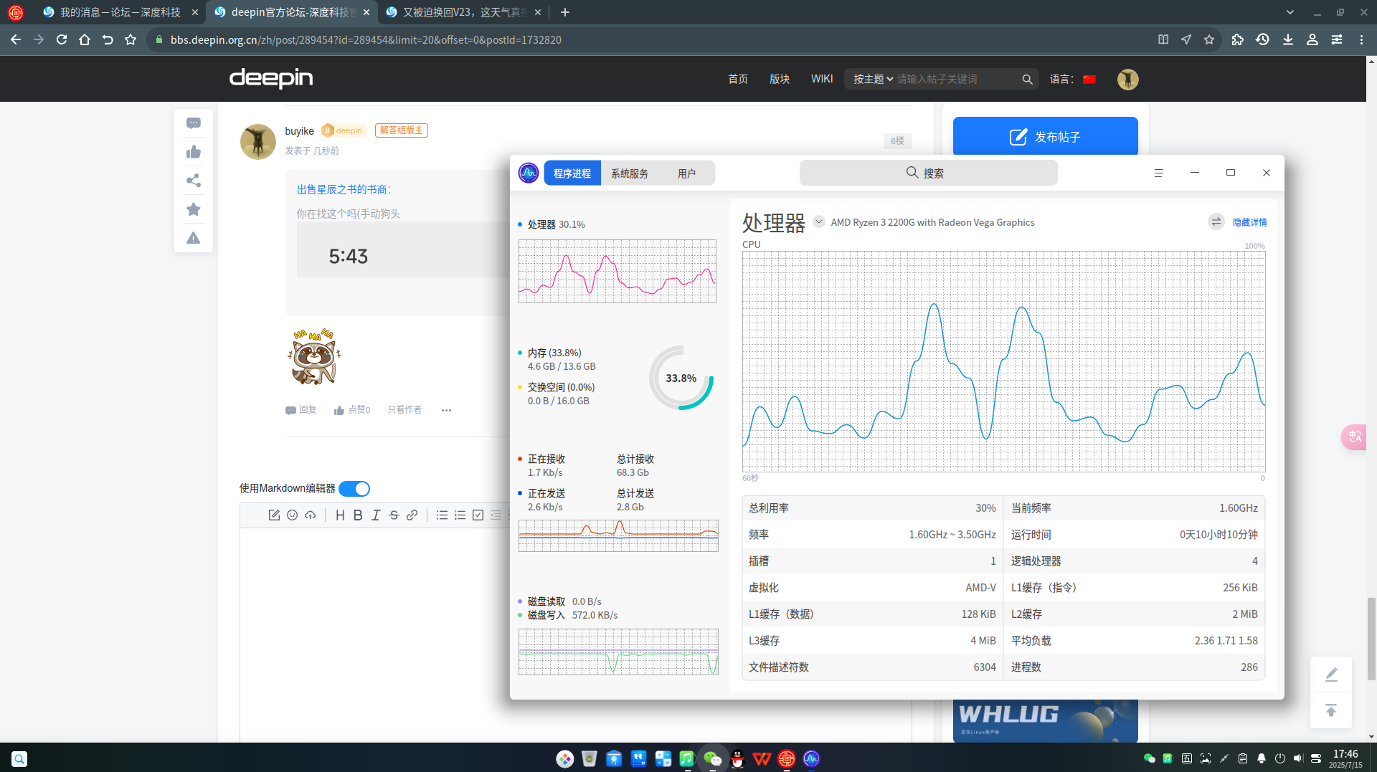Open the more options ellipsis under post
1377x772 pixels.
tap(446, 410)
